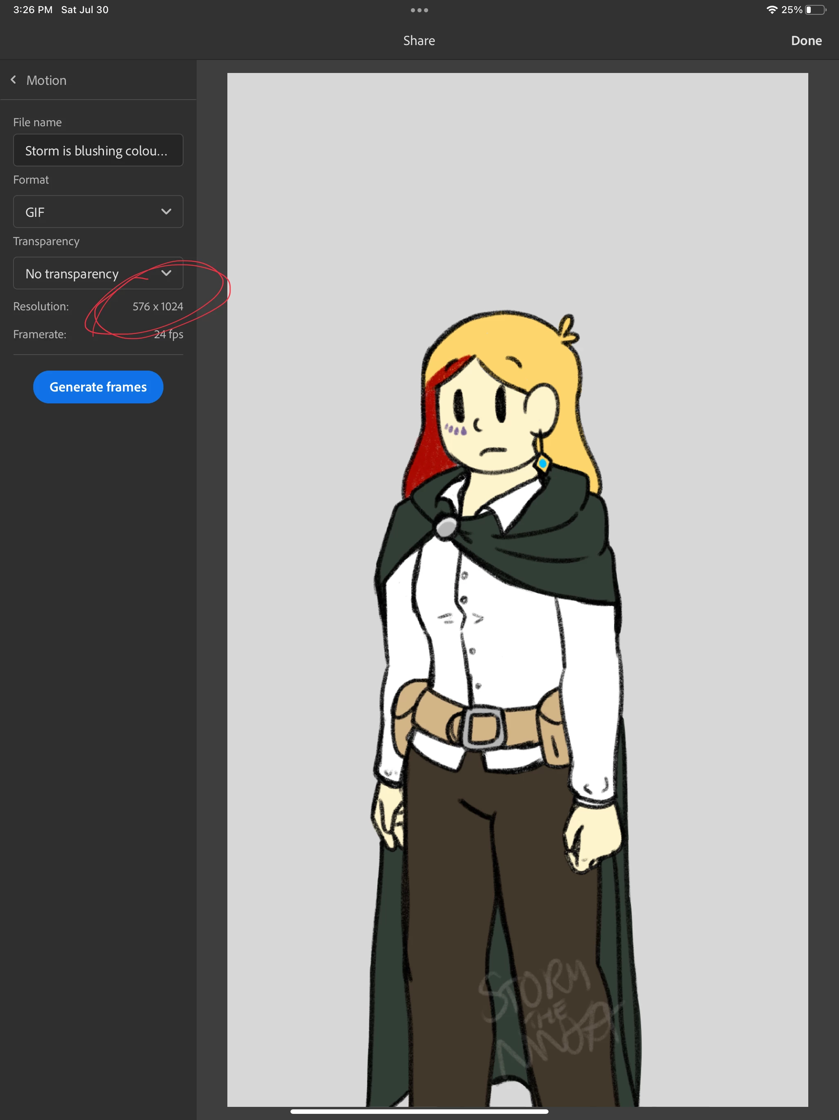Tap the battery status icon
The image size is (839, 1120).
[x=815, y=10]
